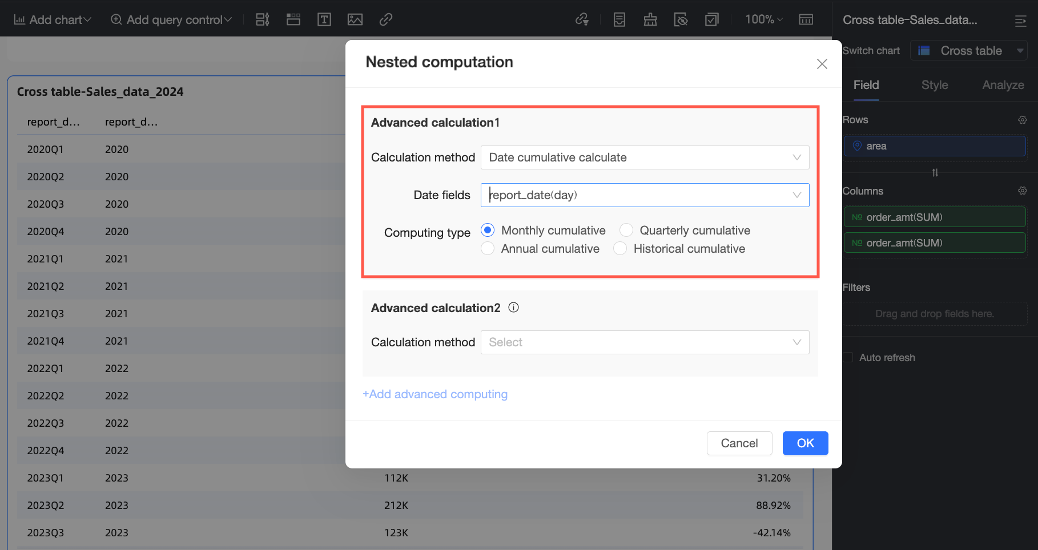1038x550 pixels.
Task: Select the second order_amt(SUM) column field
Action: pos(935,243)
